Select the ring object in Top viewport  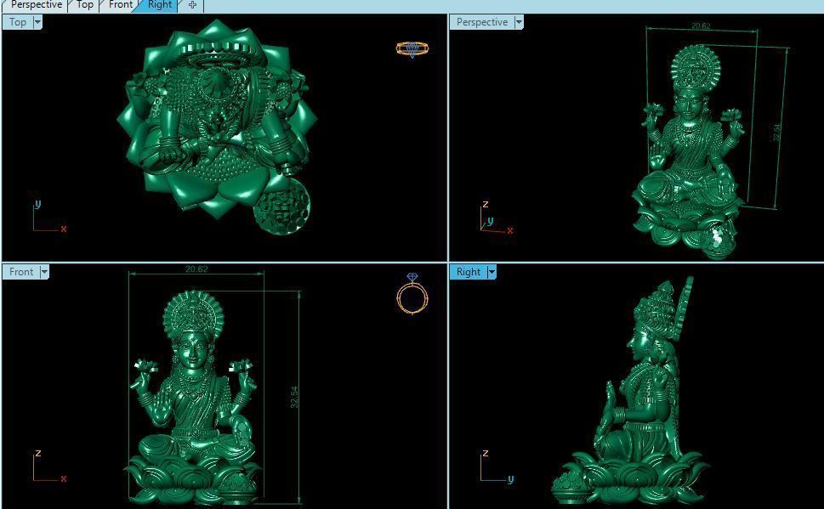point(412,49)
